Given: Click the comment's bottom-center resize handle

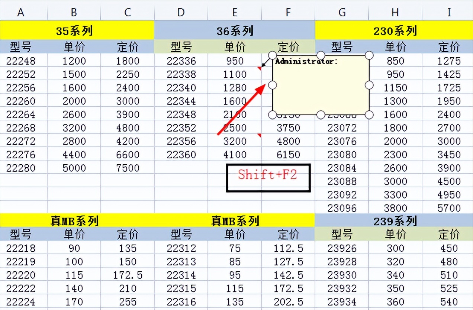Looking at the screenshot, I should (321, 114).
